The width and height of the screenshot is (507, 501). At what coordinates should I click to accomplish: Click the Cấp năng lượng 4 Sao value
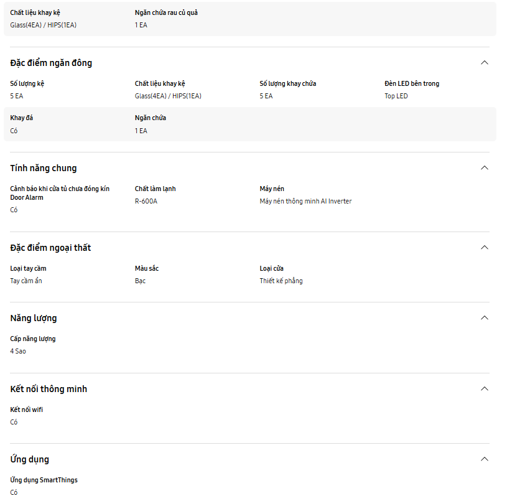pos(18,351)
